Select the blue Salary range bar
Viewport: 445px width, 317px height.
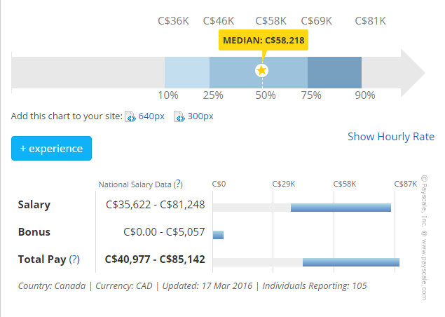point(341,207)
